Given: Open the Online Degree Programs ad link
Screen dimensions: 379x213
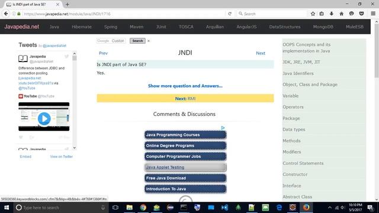Looking at the screenshot, I should point(185,146).
